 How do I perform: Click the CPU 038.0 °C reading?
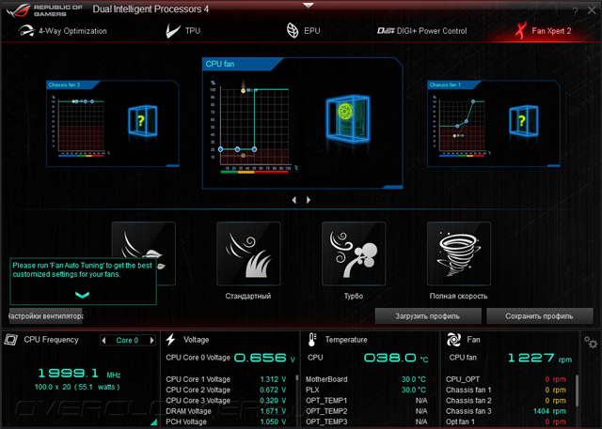click(x=396, y=359)
